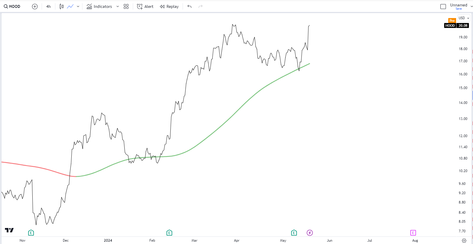473x244 pixels.
Task: Open the Indicators dialog
Action: point(99,6)
